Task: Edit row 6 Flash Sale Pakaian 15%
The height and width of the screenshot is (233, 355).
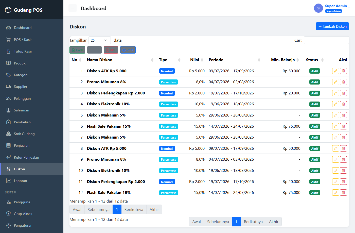Action: point(335,126)
